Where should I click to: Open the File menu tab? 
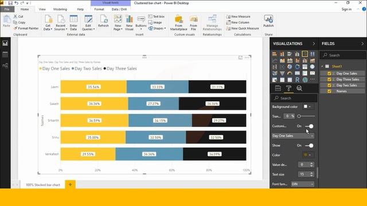point(7,9)
